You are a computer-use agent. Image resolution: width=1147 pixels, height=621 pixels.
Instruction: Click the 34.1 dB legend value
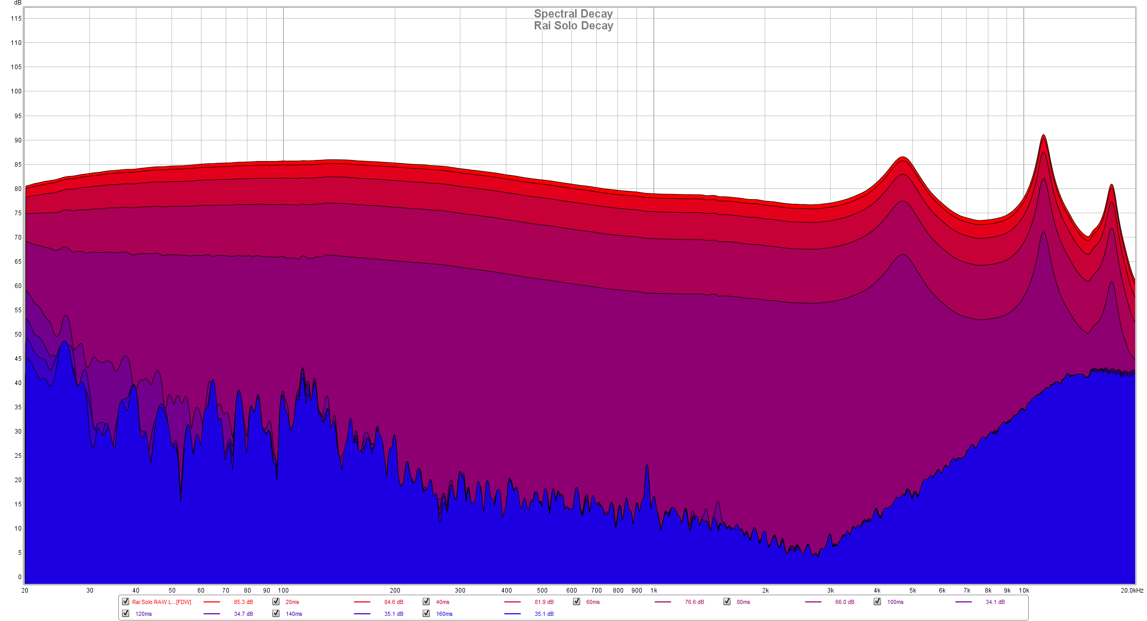[995, 602]
